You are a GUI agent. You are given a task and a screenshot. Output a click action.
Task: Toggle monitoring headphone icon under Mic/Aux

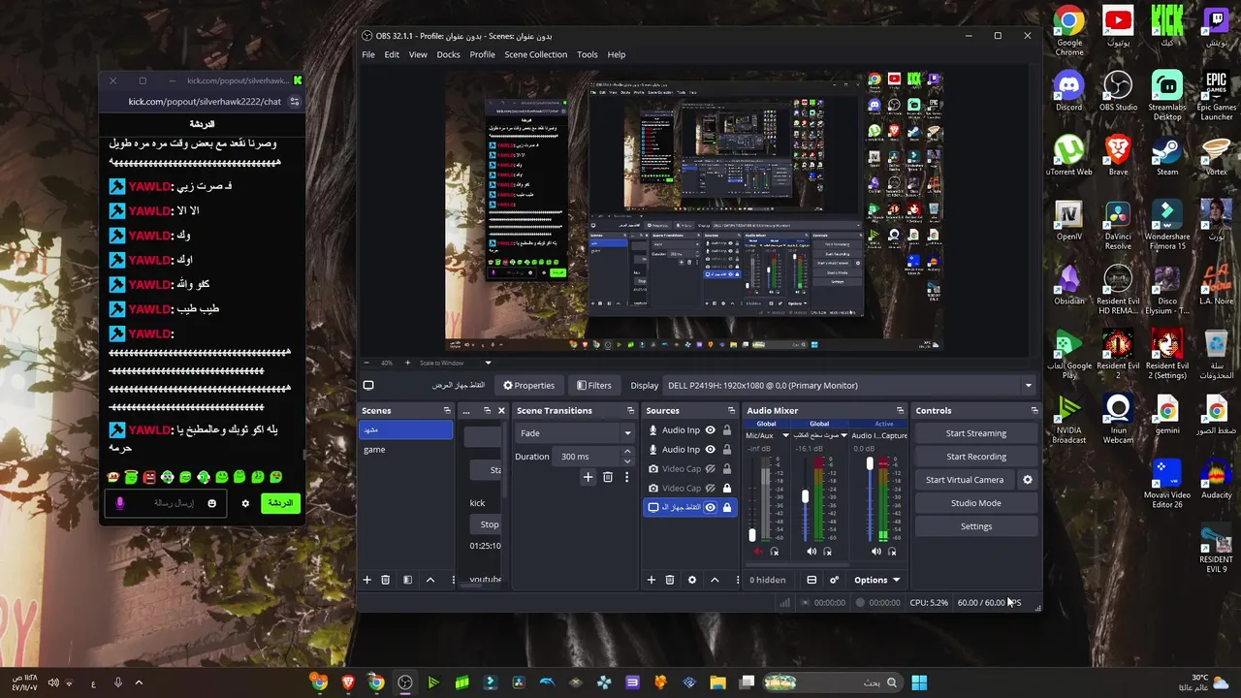click(x=774, y=552)
